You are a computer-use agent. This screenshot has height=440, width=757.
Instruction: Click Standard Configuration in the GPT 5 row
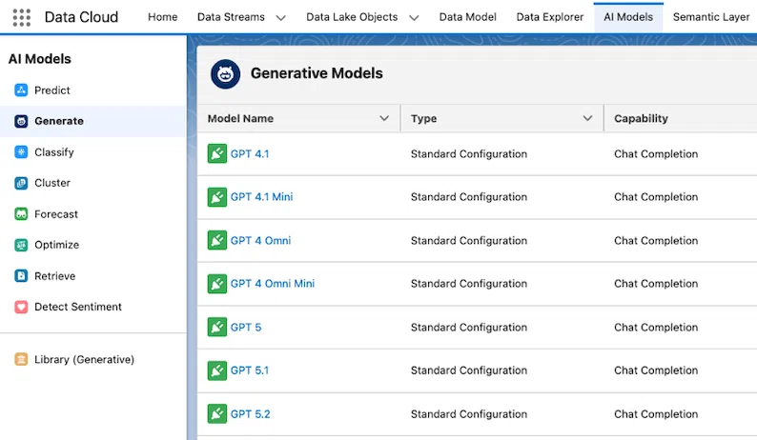pos(469,327)
